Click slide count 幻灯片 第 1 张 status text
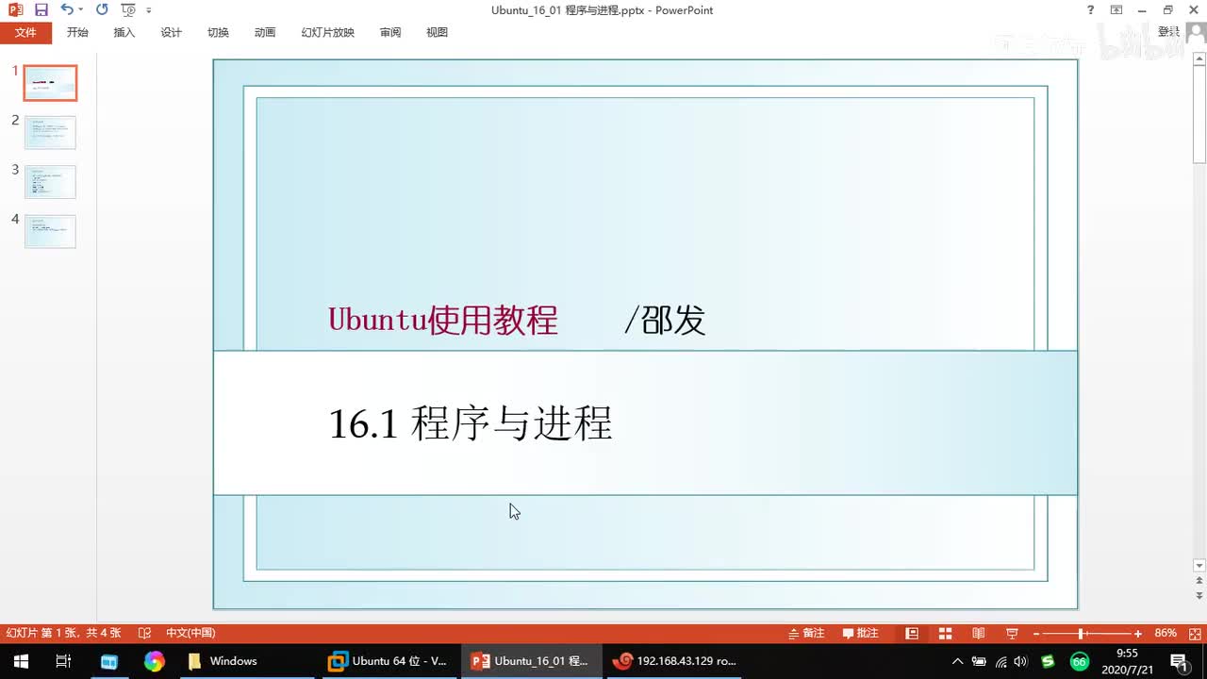Viewport: 1207px width, 679px height. pos(64,633)
